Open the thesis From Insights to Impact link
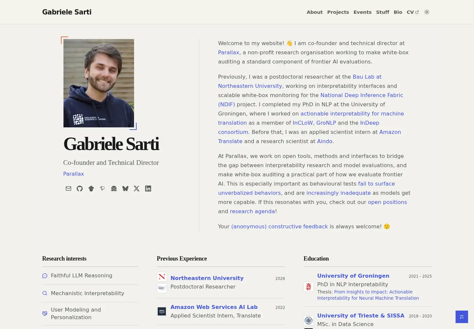Viewport: 474px width, 329px height. 368,295
